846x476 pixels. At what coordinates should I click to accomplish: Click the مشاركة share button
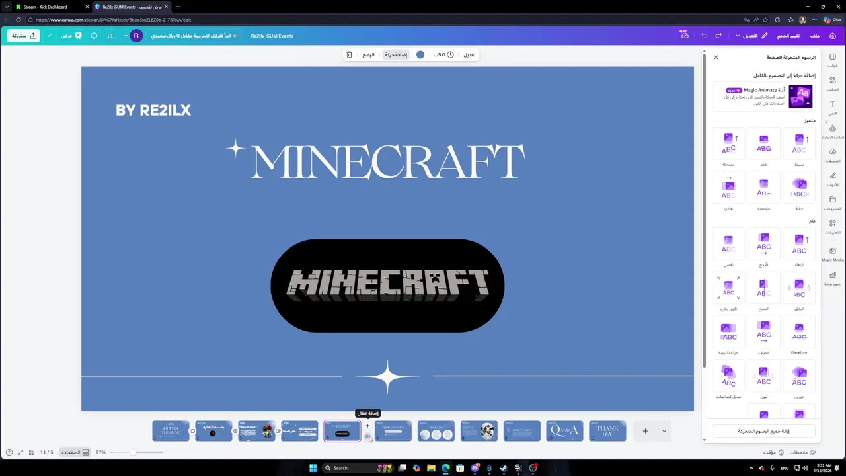pos(24,36)
